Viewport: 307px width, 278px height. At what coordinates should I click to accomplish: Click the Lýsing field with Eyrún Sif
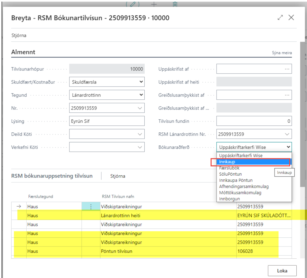(107, 121)
